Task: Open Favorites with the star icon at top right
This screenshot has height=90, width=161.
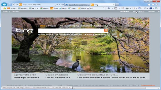Action: (153, 5)
